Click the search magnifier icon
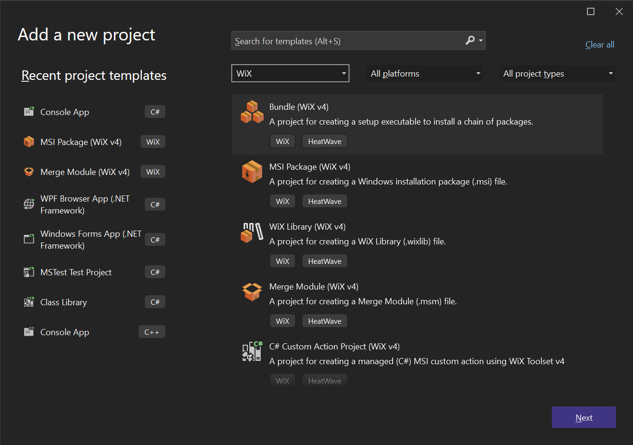633x445 pixels. coord(470,41)
